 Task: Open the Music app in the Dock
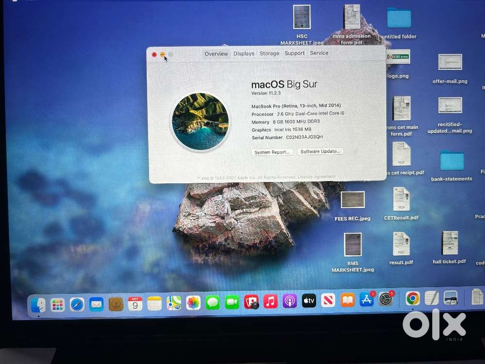coord(270,301)
